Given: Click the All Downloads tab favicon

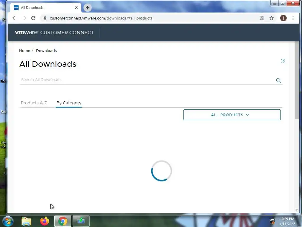Looking at the screenshot, I should pyautogui.click(x=17, y=8).
